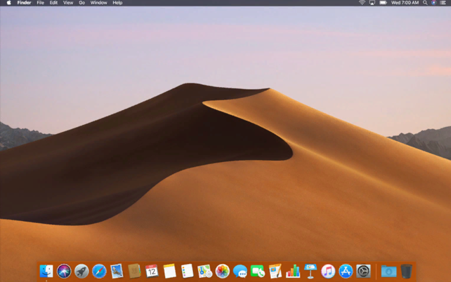This screenshot has width=451, height=282.
Task: Open Calendar icon showing 12
Action: pos(152,271)
